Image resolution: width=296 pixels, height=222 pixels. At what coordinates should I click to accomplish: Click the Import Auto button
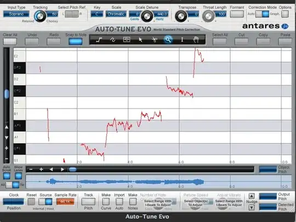point(119,202)
